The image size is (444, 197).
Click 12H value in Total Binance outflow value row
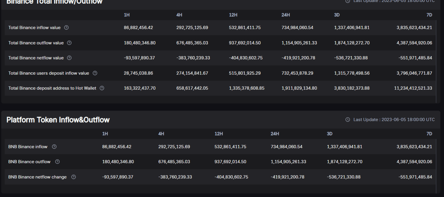click(245, 43)
